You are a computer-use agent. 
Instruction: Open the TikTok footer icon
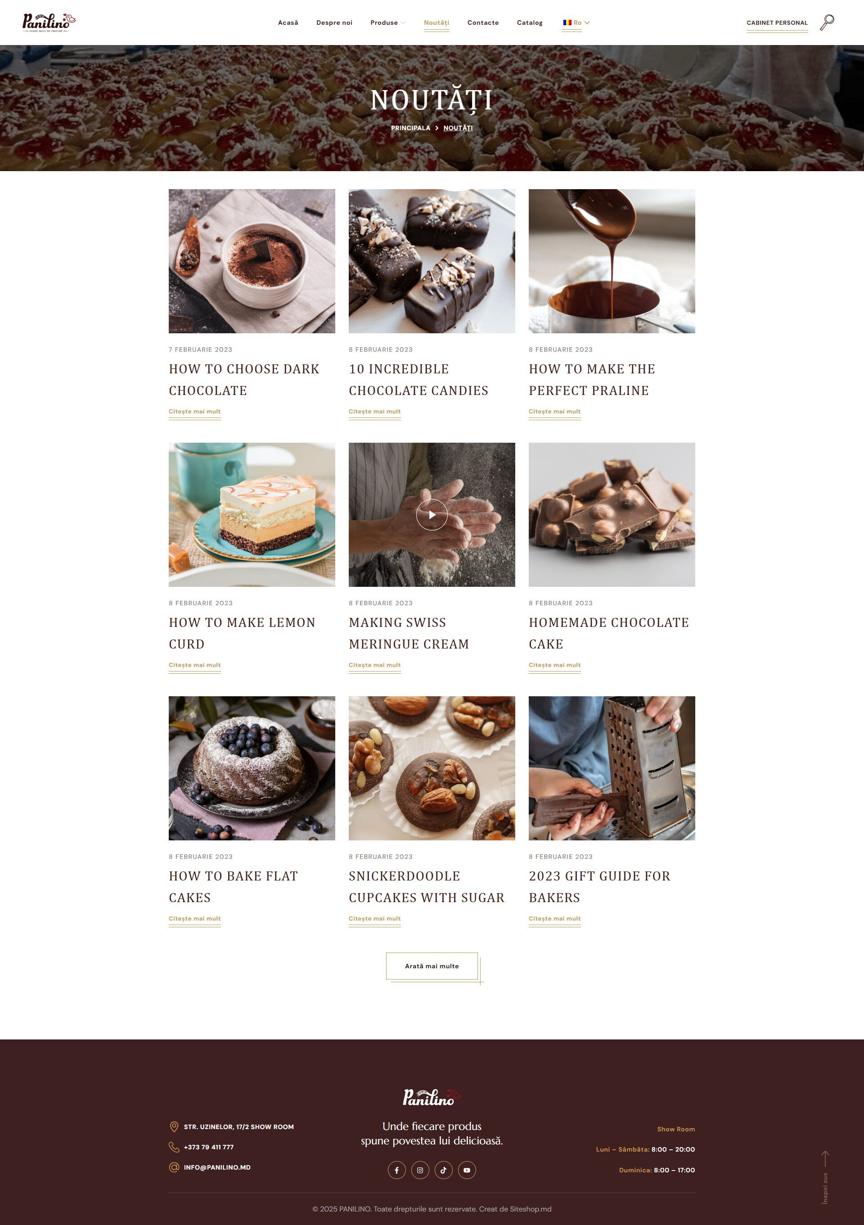tap(443, 1170)
